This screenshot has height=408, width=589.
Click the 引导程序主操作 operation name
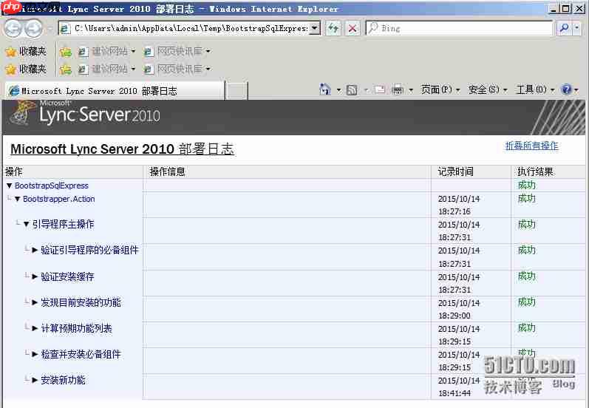coord(63,224)
